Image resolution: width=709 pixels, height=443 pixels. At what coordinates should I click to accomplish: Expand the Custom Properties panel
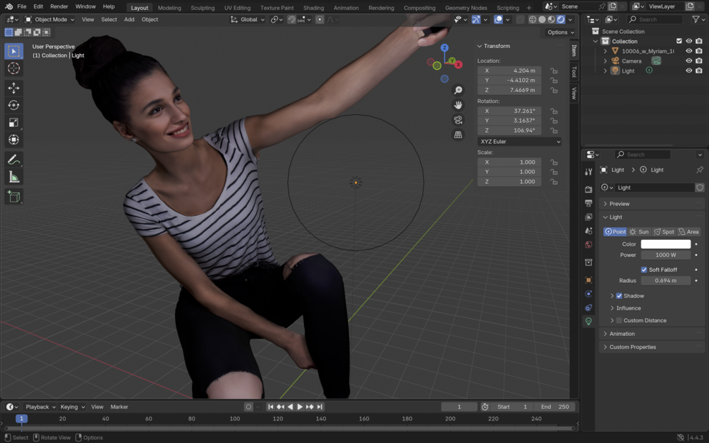[x=632, y=347]
